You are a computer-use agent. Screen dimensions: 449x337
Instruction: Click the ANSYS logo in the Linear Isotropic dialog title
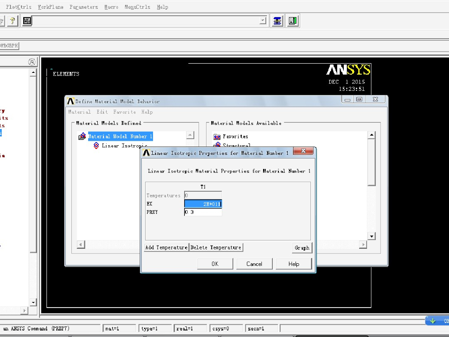tap(146, 153)
